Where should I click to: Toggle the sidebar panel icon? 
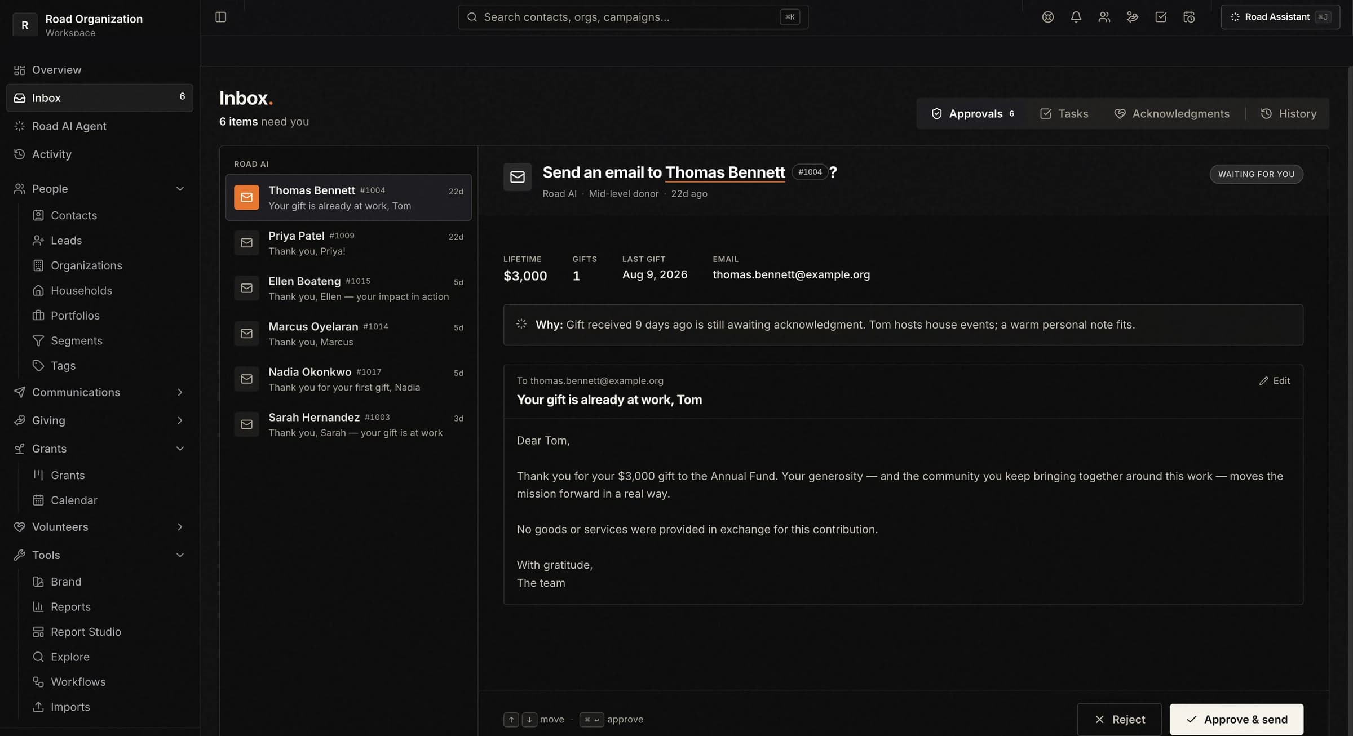pos(220,17)
